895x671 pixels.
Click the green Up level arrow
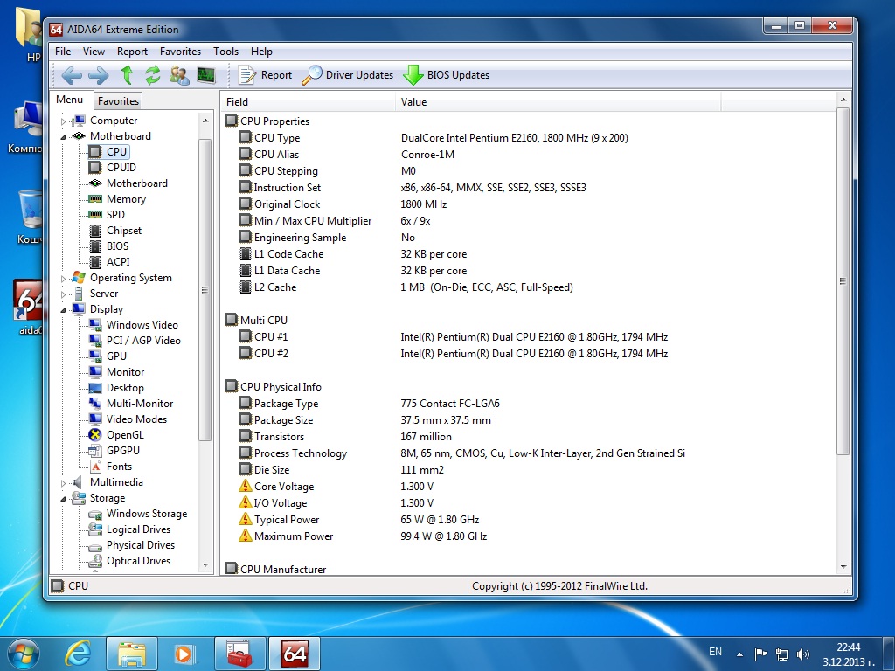[127, 75]
